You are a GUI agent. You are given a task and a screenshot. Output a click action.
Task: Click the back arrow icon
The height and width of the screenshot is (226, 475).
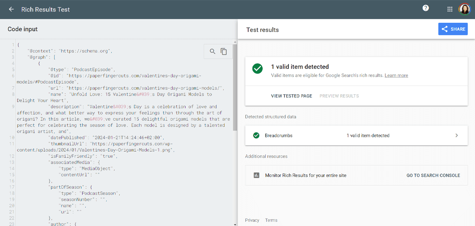(x=11, y=9)
